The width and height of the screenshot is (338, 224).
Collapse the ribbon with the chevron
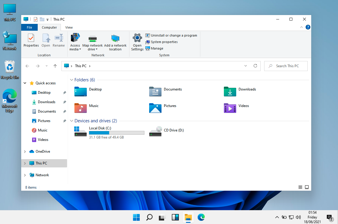pyautogui.click(x=301, y=27)
